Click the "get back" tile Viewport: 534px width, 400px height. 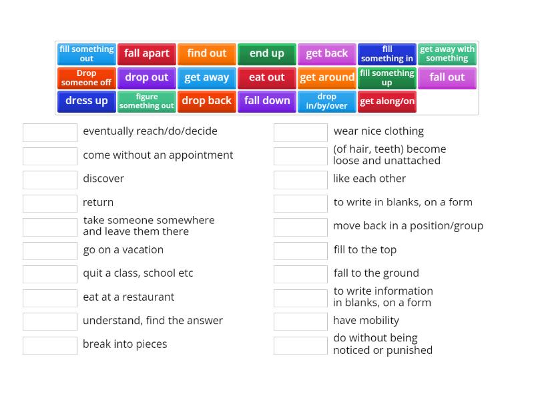(327, 53)
